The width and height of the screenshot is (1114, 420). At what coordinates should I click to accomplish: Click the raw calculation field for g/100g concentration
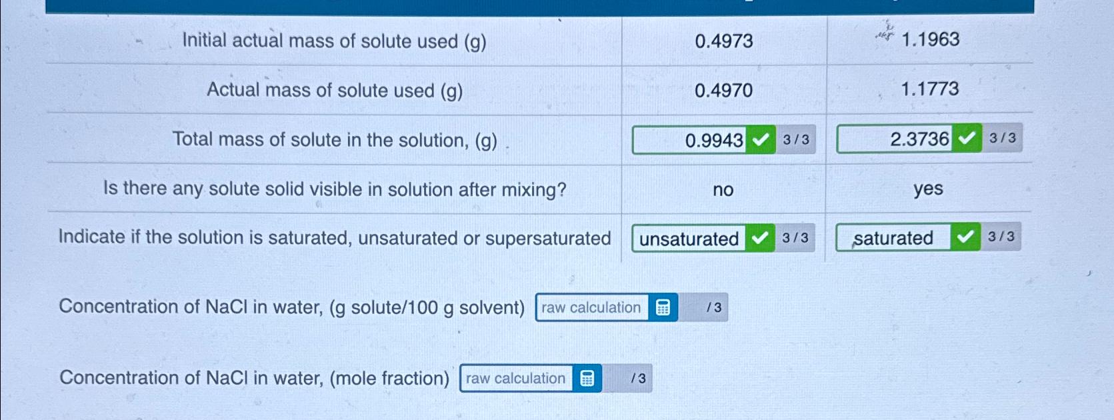click(x=591, y=307)
